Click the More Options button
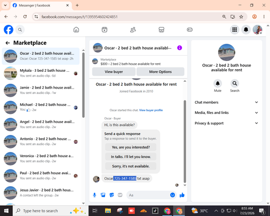The width and height of the screenshot is (270, 216). [160, 72]
